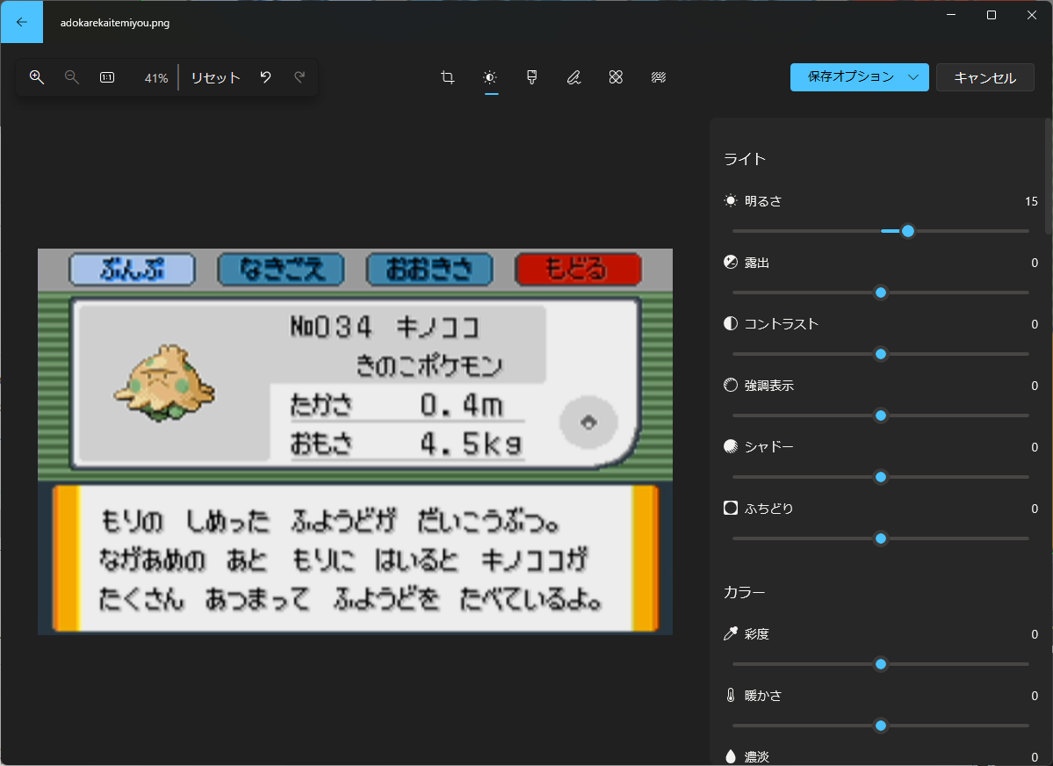Viewport: 1053px width, 766px height.
Task: Click the 彩度 saturation slider handle
Action: point(881,664)
